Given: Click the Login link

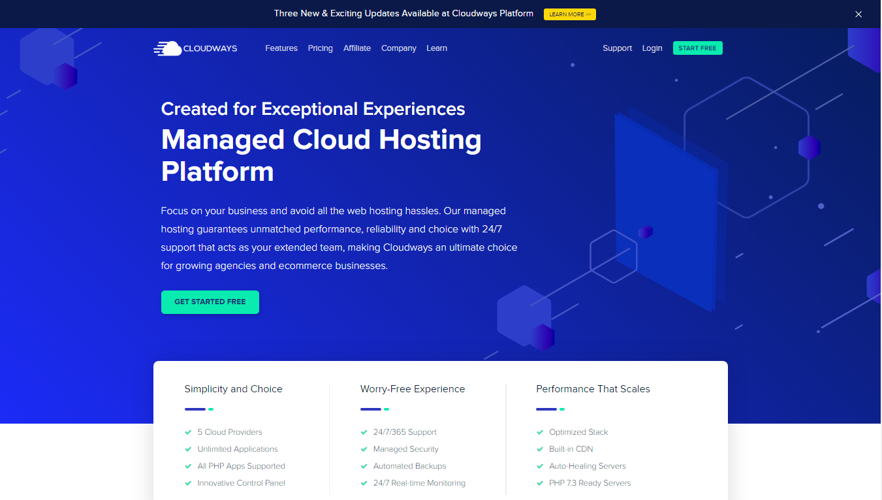Looking at the screenshot, I should 652,48.
